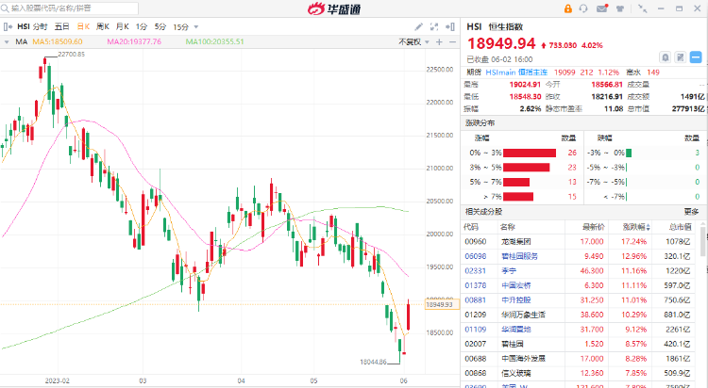
Task: Expand chart to full screen icon
Action: point(434,27)
